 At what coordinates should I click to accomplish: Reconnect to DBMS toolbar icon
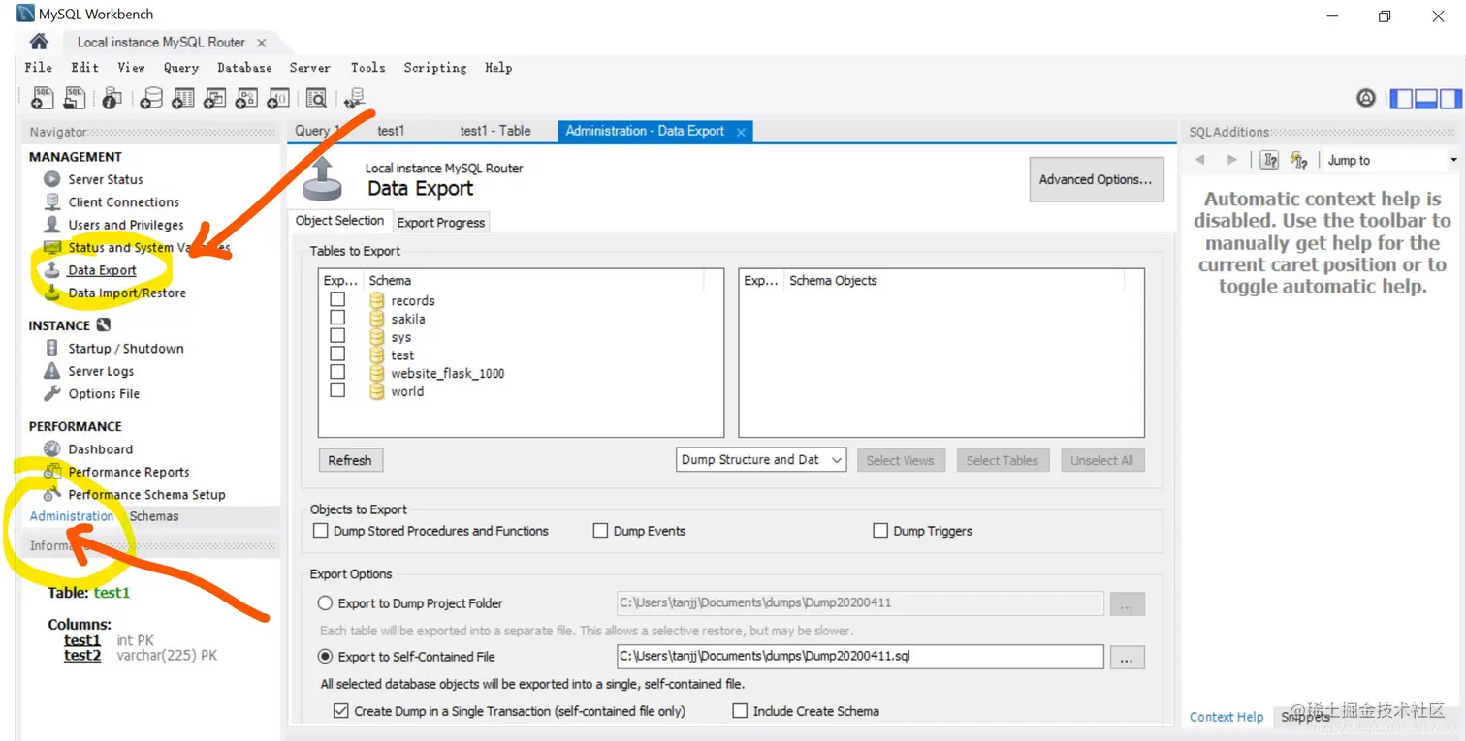pyautogui.click(x=355, y=98)
